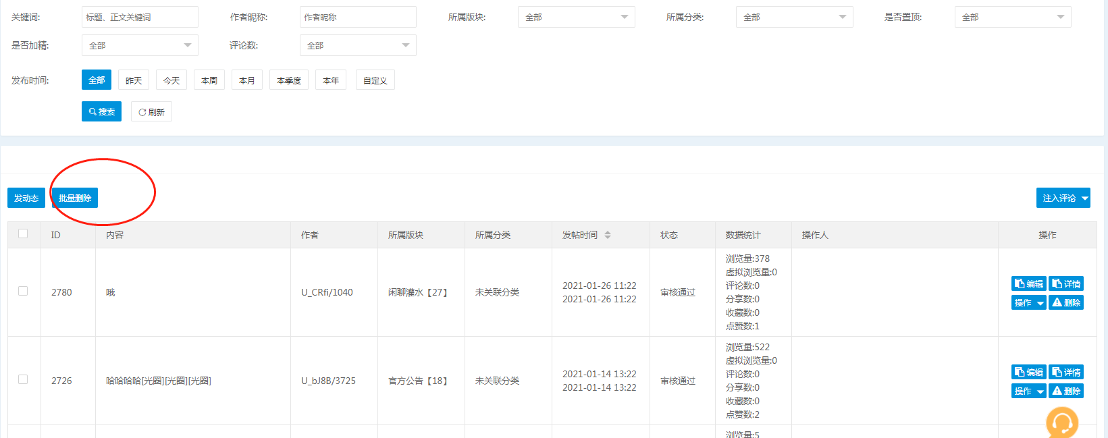This screenshot has width=1108, height=438.
Task: Click the 作者昵称 input field
Action: (358, 17)
